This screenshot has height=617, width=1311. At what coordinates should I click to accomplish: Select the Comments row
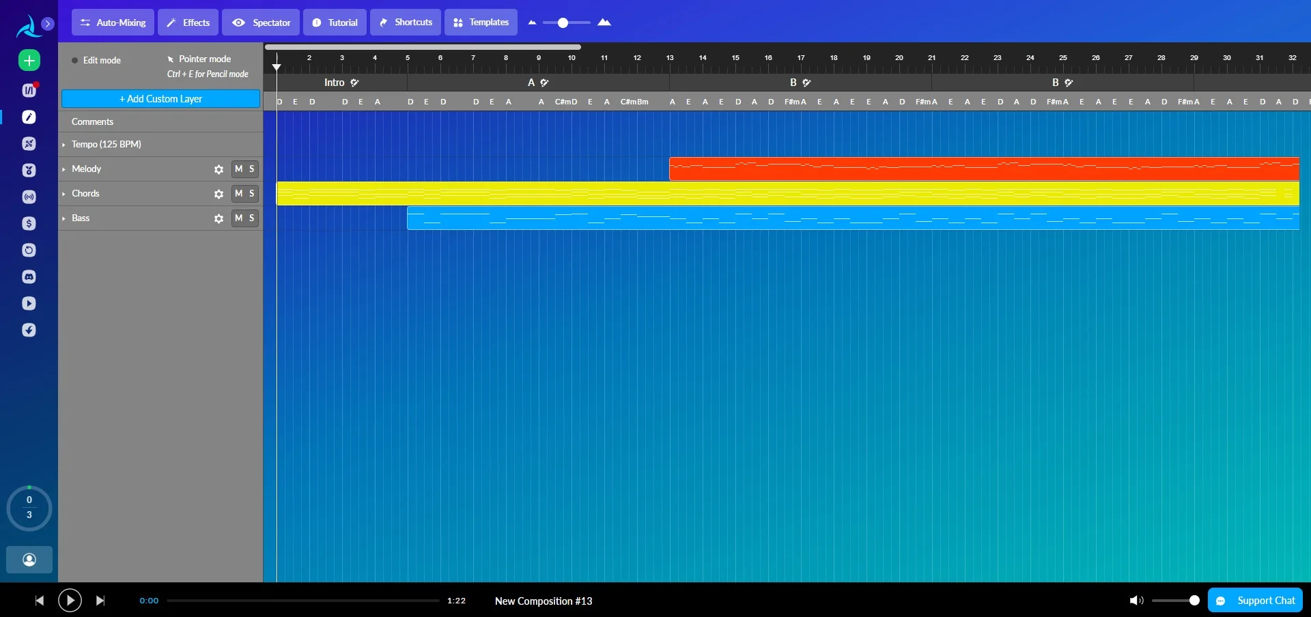pyautogui.click(x=160, y=121)
